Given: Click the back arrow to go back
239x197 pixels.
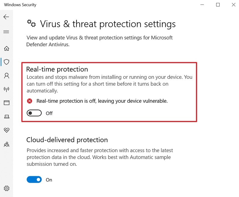Looking at the screenshot, I should pos(6,17).
